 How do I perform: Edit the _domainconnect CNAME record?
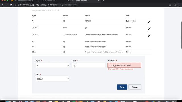click(149, 36)
